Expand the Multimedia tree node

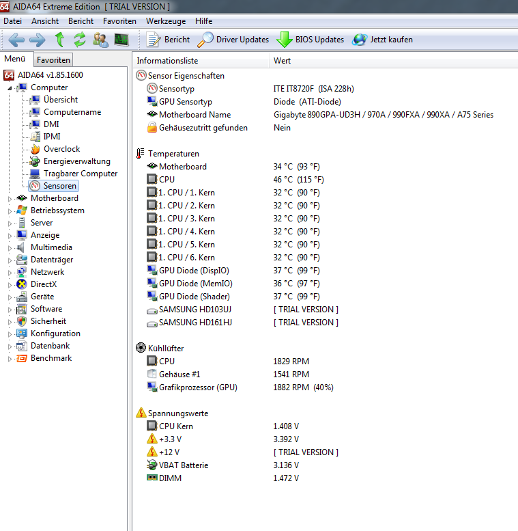[10, 248]
